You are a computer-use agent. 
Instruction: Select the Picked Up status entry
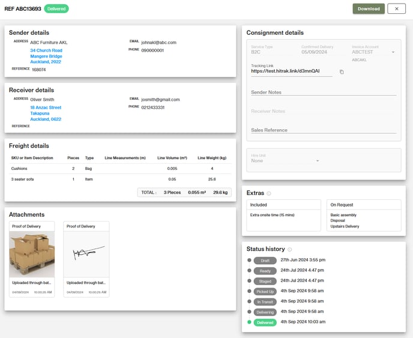pyautogui.click(x=265, y=291)
